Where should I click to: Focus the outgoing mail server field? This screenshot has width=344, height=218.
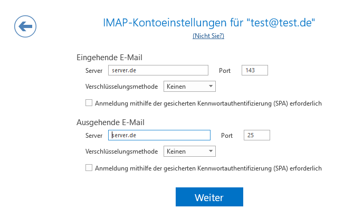click(159, 135)
